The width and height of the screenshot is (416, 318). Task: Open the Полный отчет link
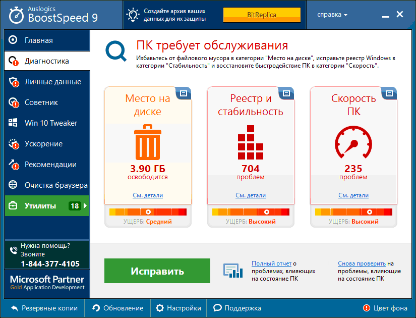pyautogui.click(x=271, y=263)
